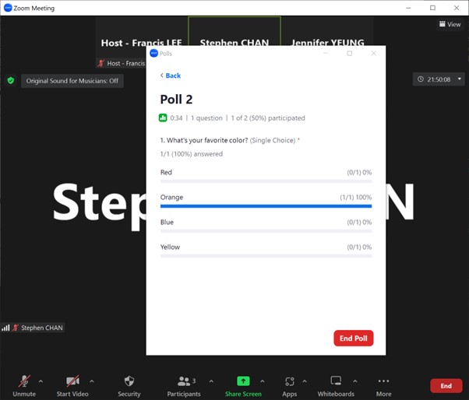Click the Blue result progress bar
This screenshot has height=400, width=469.
266,231
